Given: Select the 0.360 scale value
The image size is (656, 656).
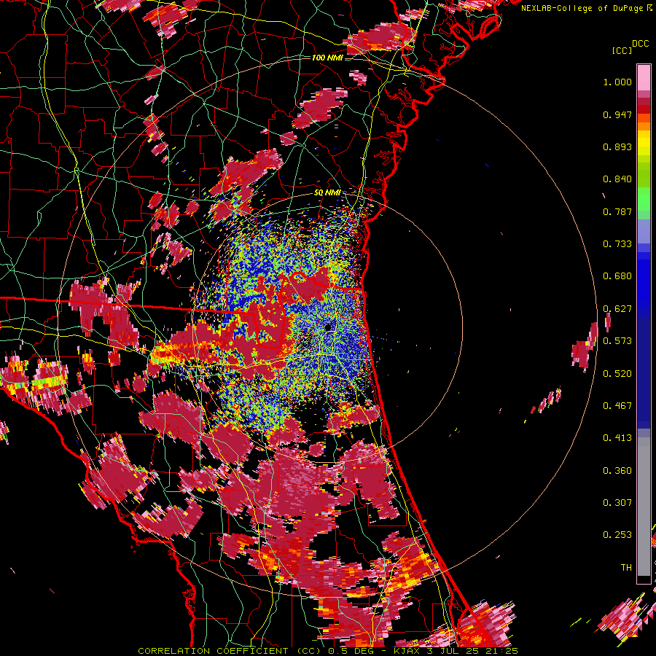Looking at the screenshot, I should point(617,471).
